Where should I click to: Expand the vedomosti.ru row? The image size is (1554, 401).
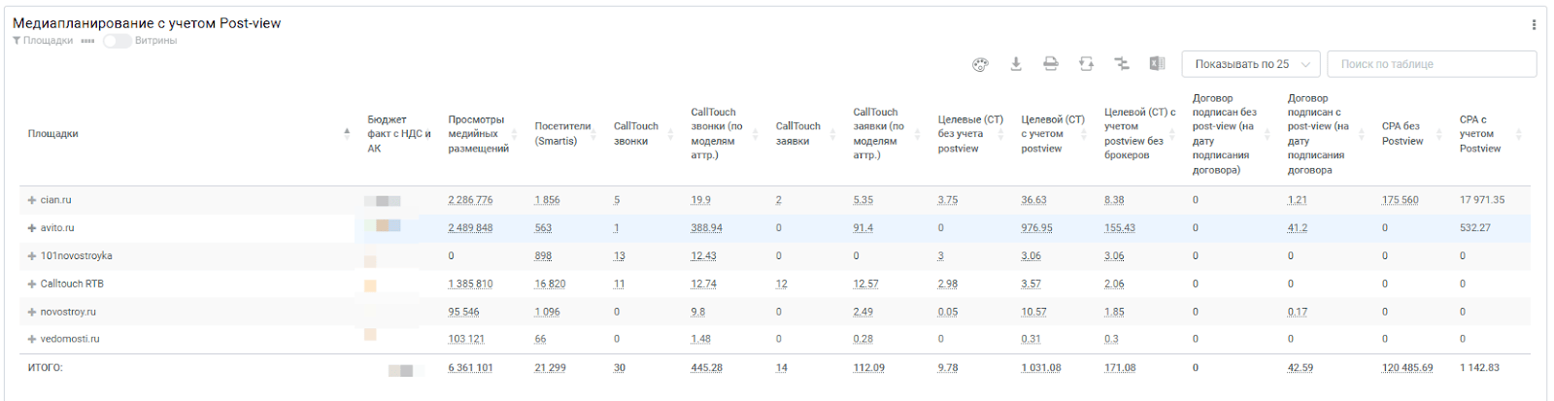click(32, 340)
